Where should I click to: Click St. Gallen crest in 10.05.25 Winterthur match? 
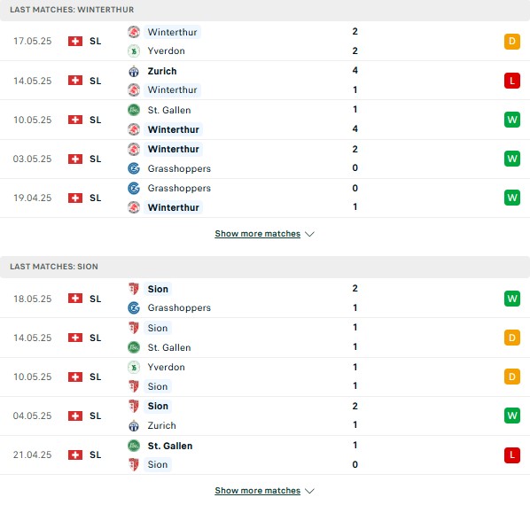pos(134,110)
